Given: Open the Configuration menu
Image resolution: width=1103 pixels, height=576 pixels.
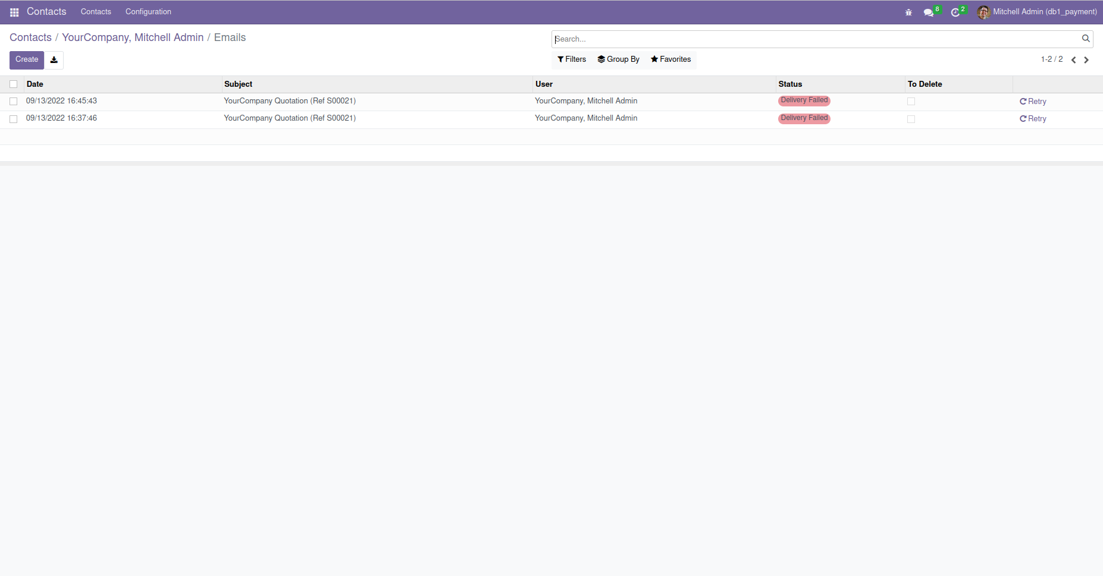Looking at the screenshot, I should [148, 12].
